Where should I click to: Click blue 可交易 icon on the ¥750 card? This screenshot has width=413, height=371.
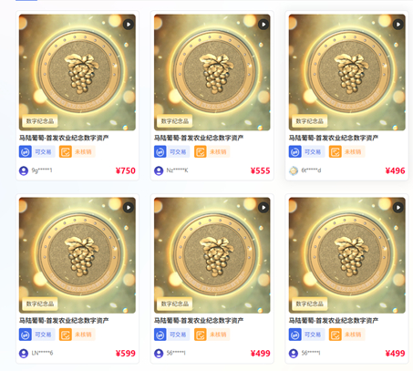[26, 151]
